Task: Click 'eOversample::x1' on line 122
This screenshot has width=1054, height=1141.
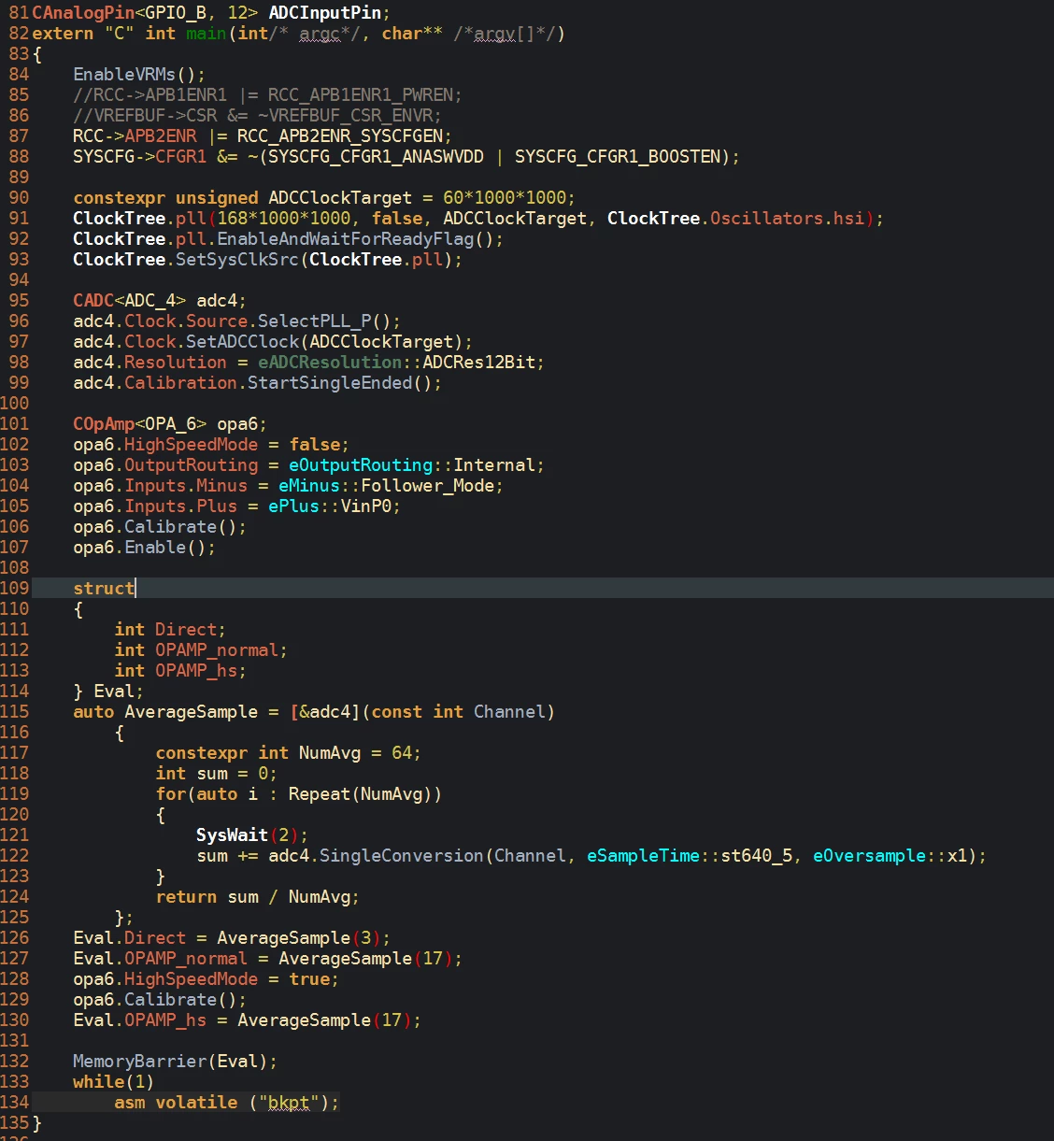Action: point(890,855)
